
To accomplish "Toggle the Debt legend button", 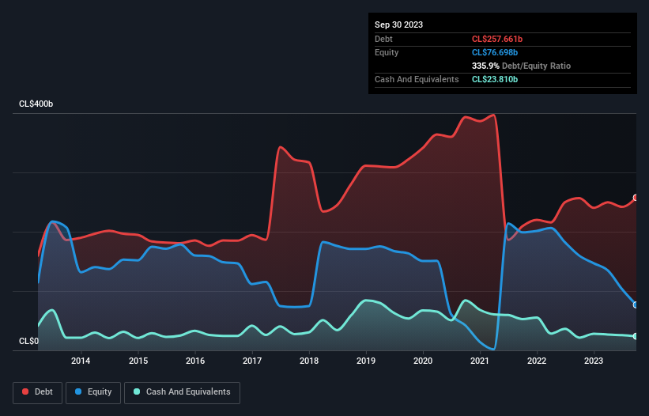I will pos(38,392).
